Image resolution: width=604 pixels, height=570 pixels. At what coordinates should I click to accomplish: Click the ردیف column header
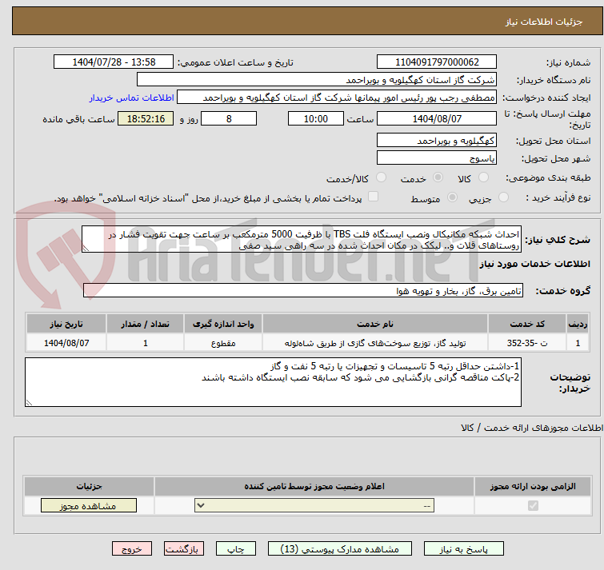578,324
